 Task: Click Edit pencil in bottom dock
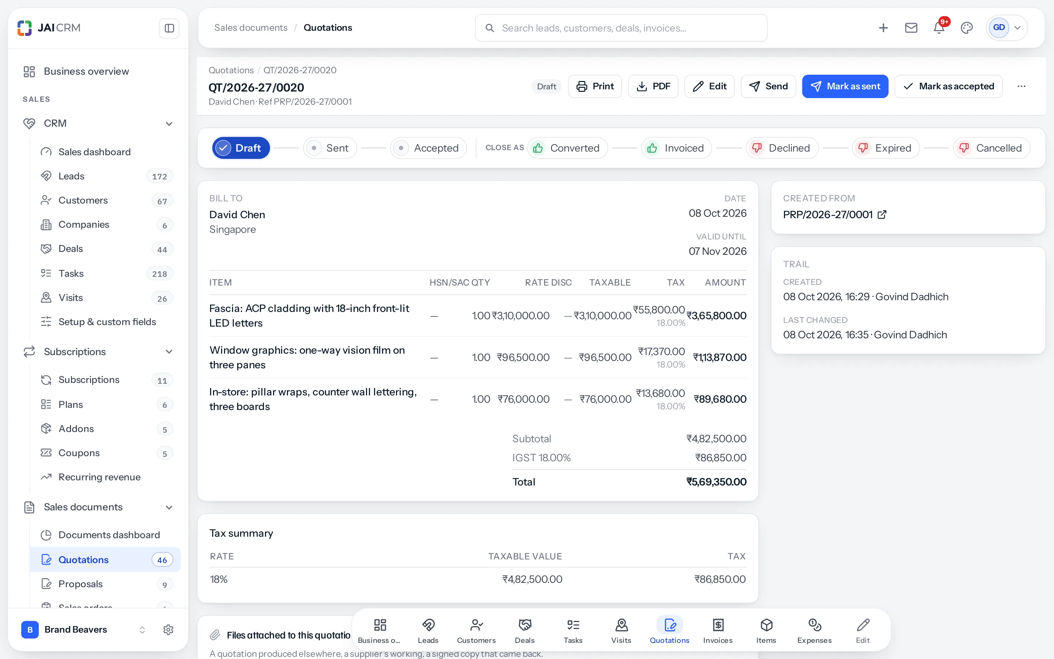click(x=863, y=630)
